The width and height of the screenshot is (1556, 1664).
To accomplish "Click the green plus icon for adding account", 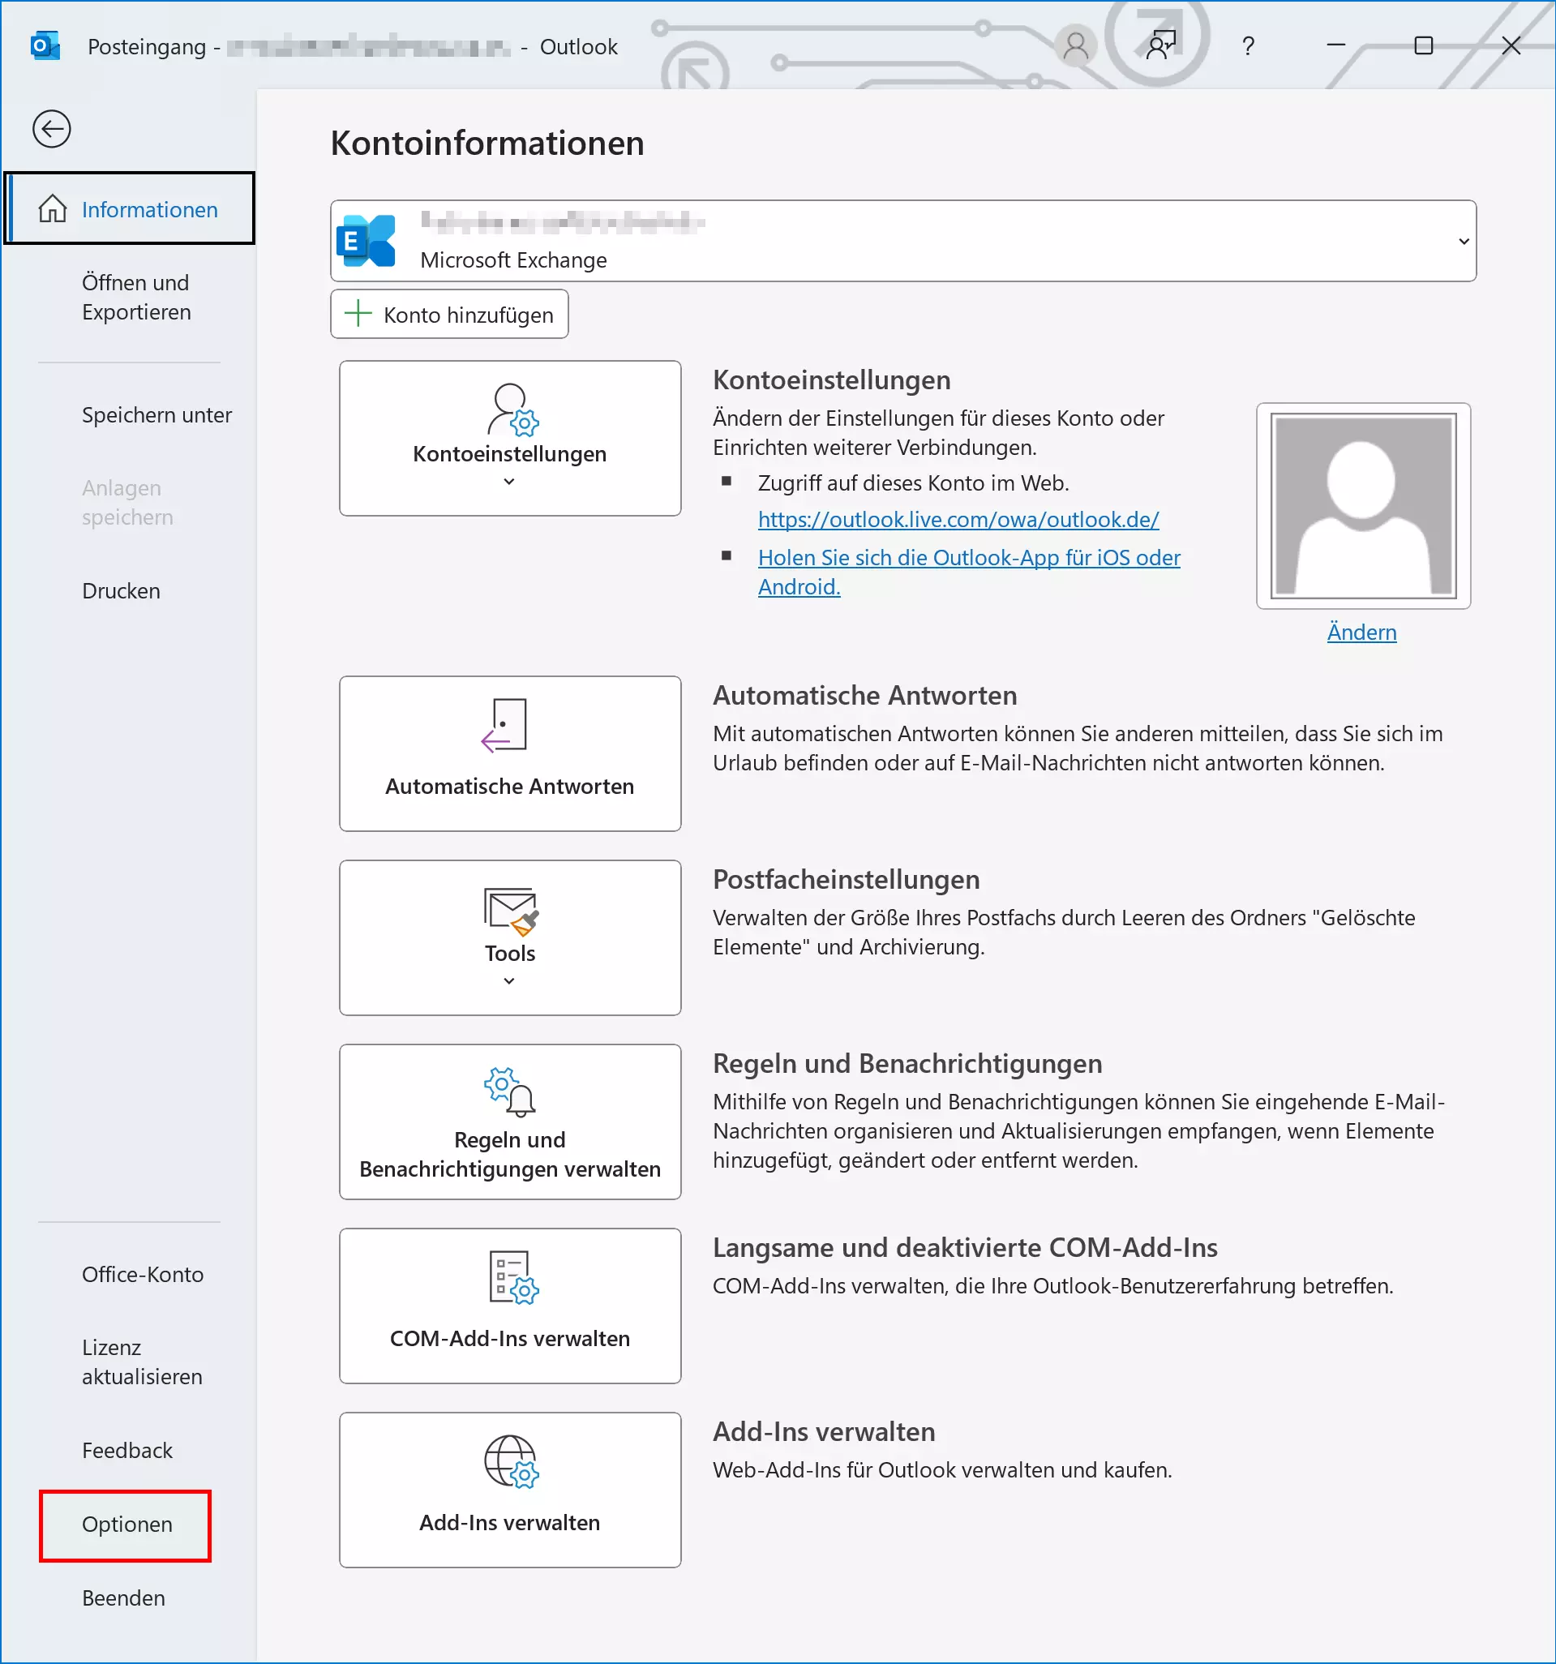I will (358, 314).
